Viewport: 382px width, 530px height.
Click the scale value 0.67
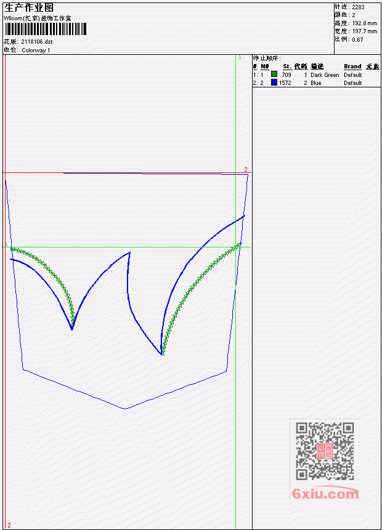pos(357,39)
